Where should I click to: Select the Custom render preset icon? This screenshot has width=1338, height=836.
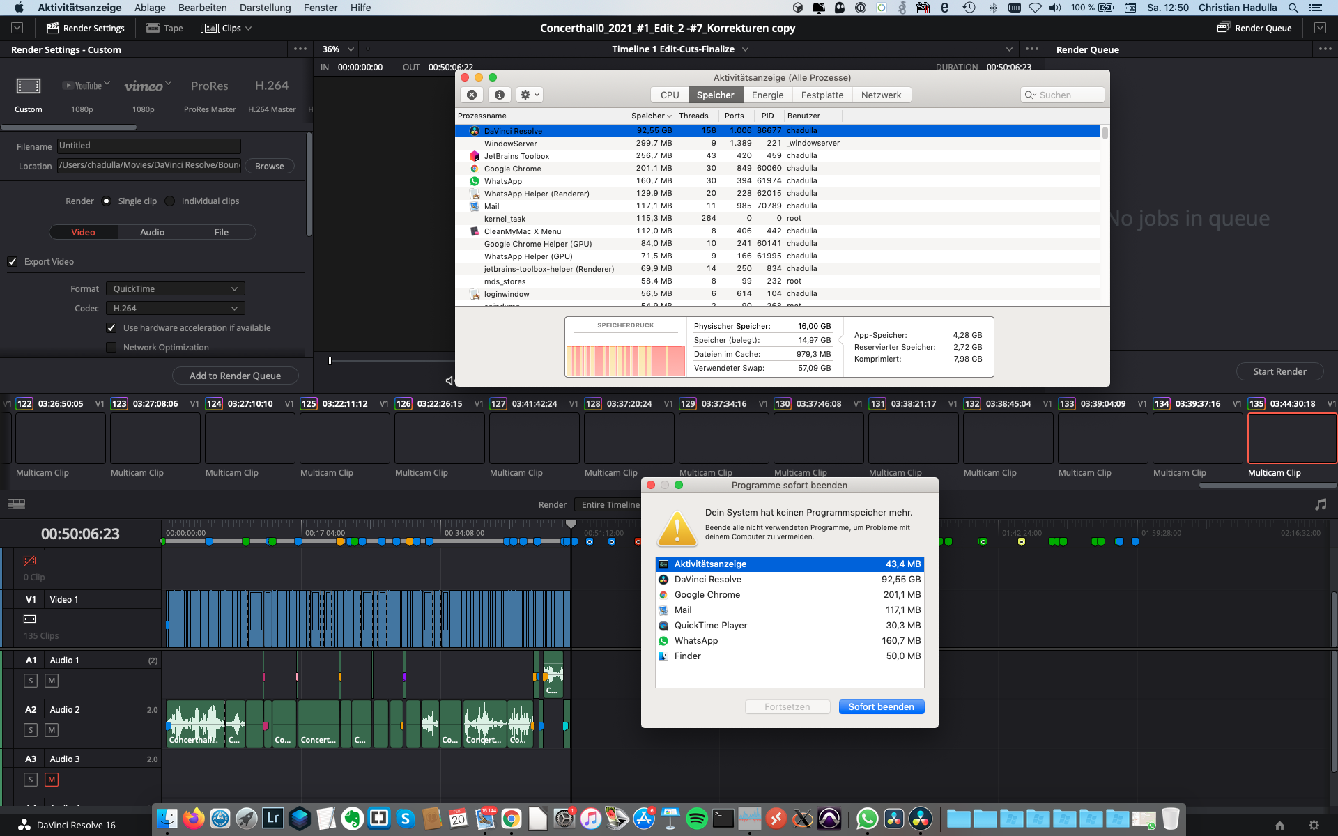29,86
